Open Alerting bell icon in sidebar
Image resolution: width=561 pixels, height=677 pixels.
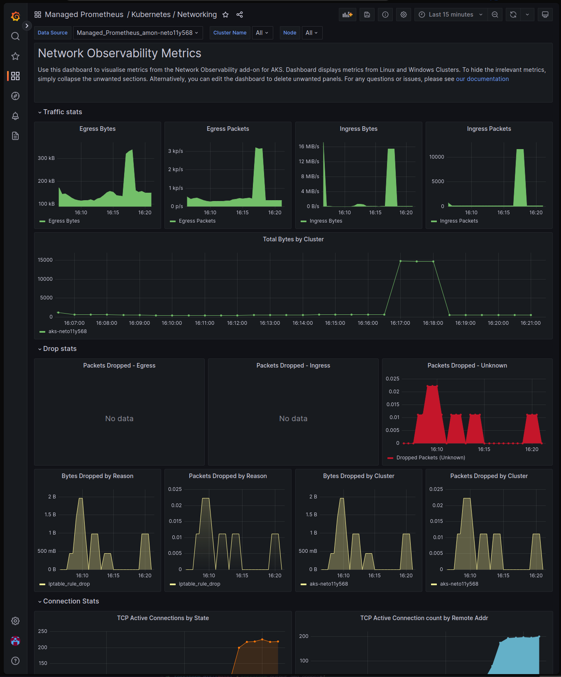click(x=15, y=116)
